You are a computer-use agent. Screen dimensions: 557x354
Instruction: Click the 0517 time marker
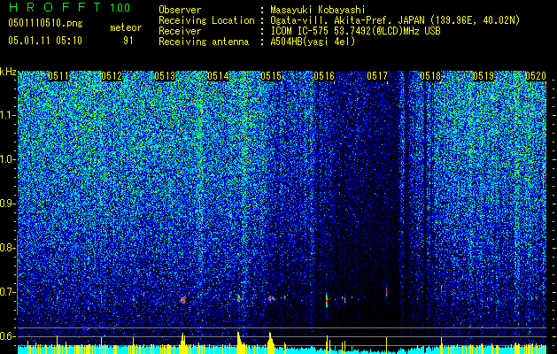[377, 76]
